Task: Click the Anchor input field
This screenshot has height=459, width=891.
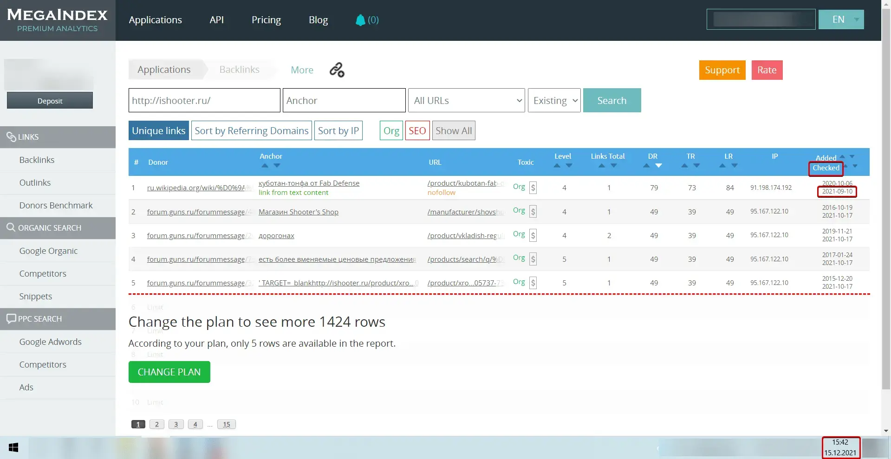Action: tap(344, 100)
